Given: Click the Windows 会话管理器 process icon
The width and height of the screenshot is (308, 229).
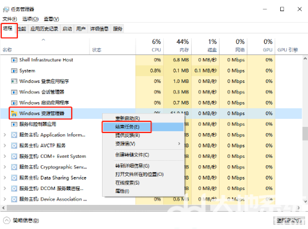Looking at the screenshot, I should point(14,92).
